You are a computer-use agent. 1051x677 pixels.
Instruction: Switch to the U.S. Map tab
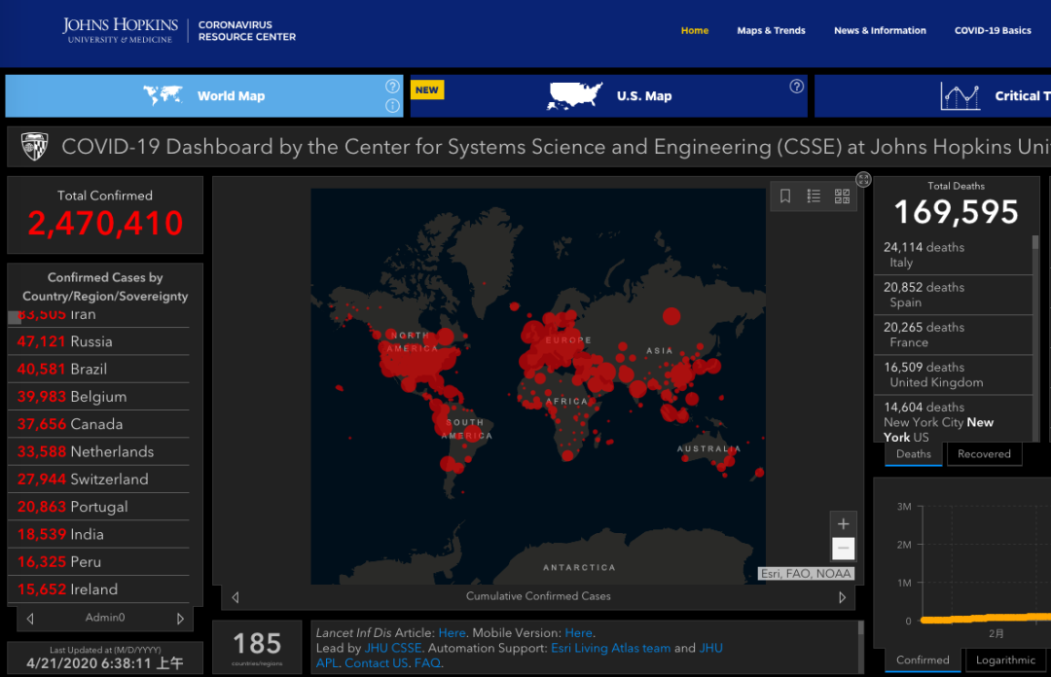pos(608,96)
